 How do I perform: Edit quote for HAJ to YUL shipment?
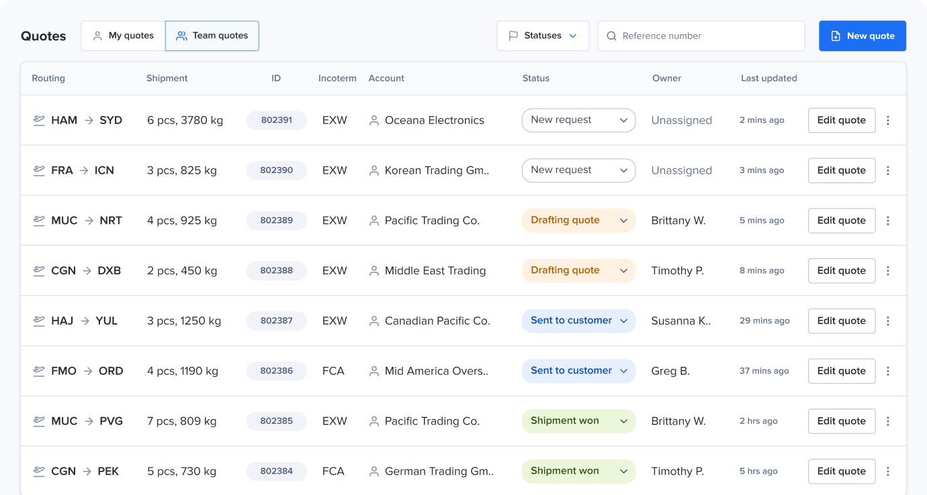(842, 321)
